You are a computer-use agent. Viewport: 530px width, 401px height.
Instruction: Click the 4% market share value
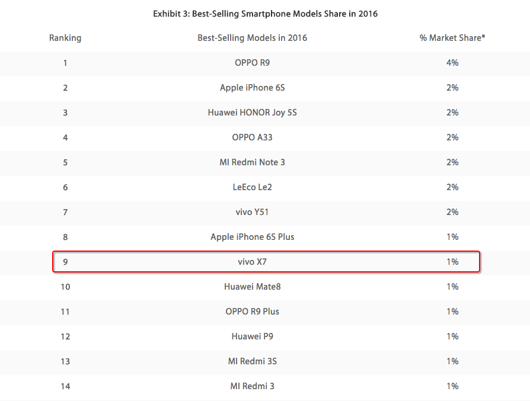click(x=452, y=63)
